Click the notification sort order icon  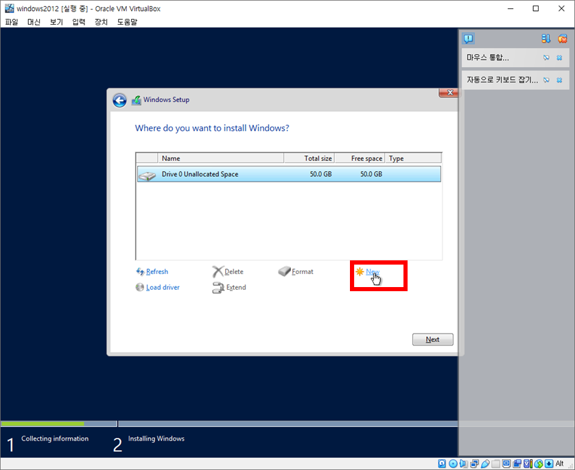point(545,38)
